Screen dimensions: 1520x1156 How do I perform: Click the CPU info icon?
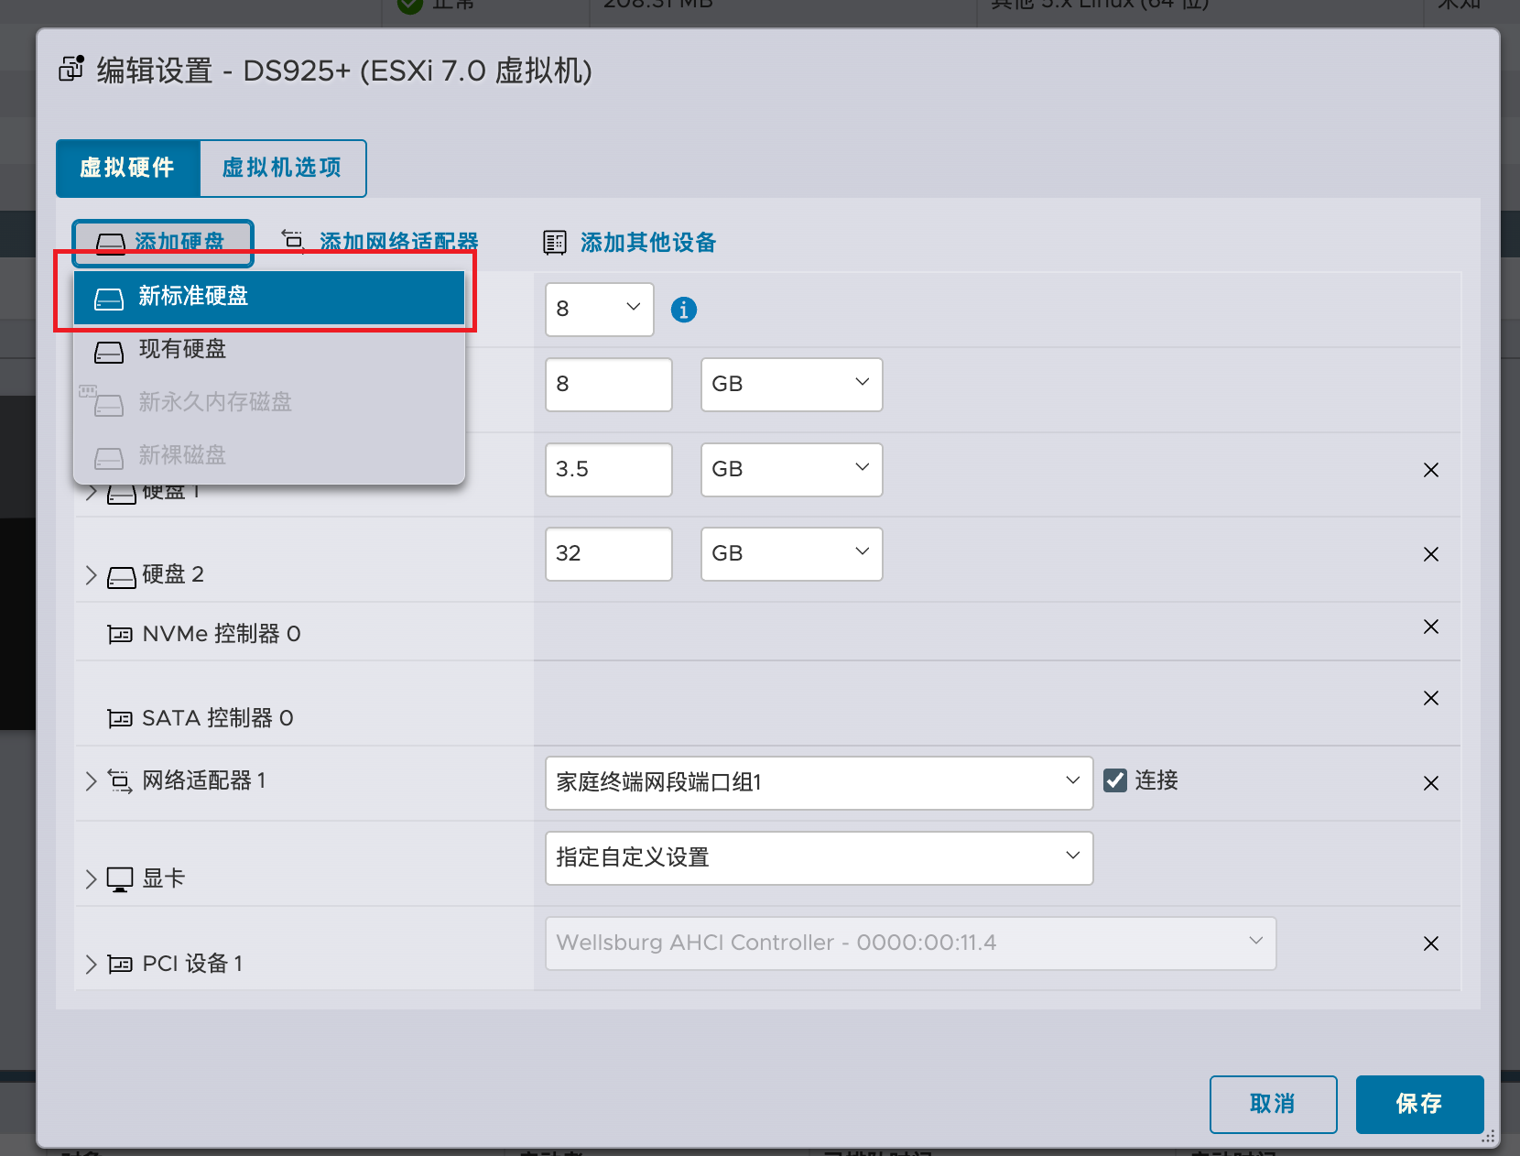pos(683,311)
